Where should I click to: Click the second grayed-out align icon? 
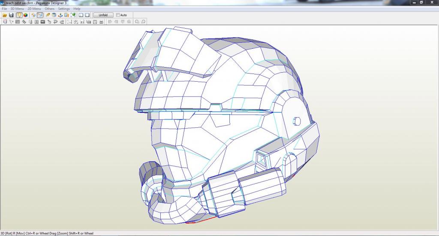[x=116, y=22]
